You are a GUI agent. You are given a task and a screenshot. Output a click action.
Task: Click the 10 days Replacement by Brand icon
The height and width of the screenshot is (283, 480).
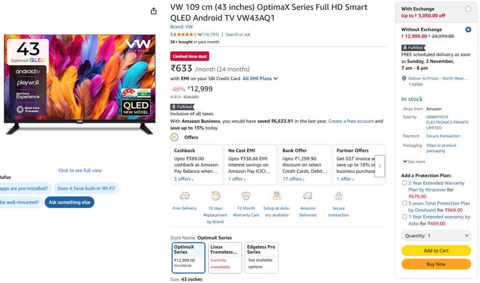coord(215,196)
